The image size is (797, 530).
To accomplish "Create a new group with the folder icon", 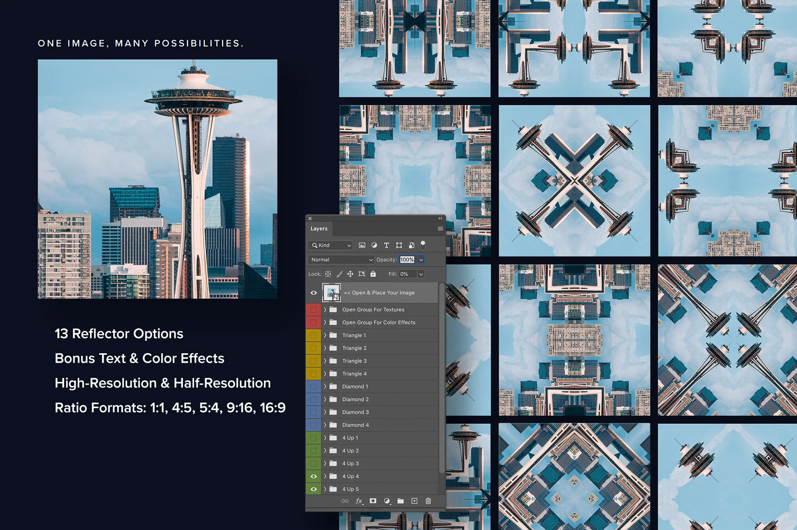I will pos(400,501).
